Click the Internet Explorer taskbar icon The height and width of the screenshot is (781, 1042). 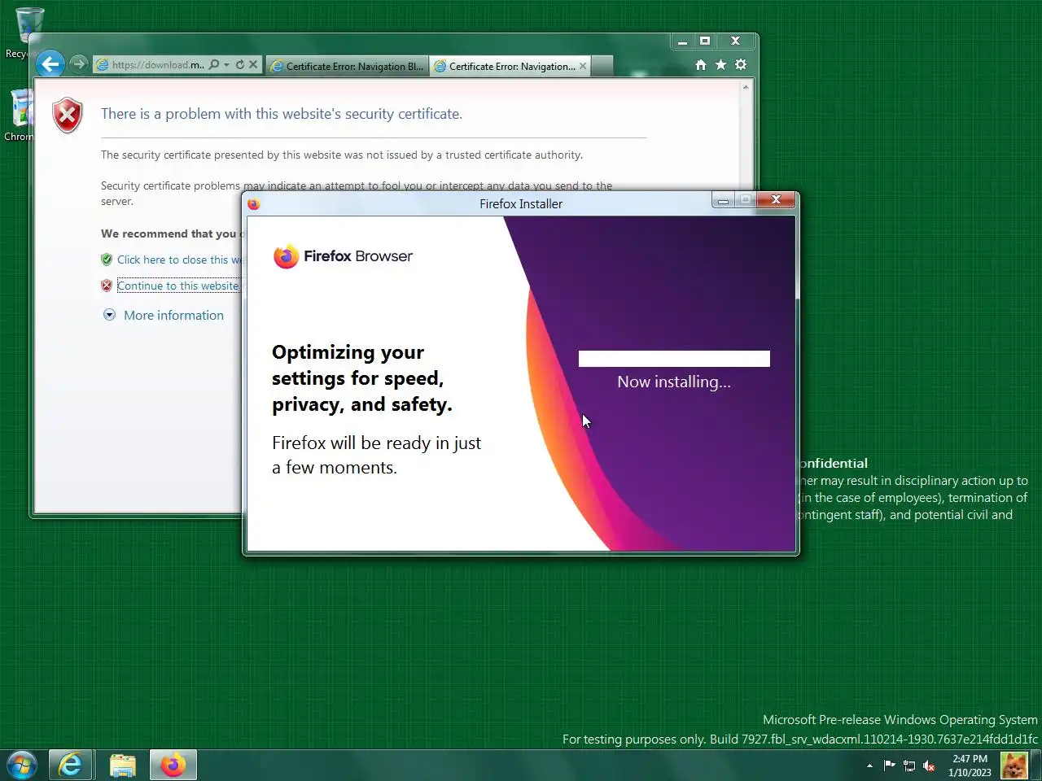[71, 766]
